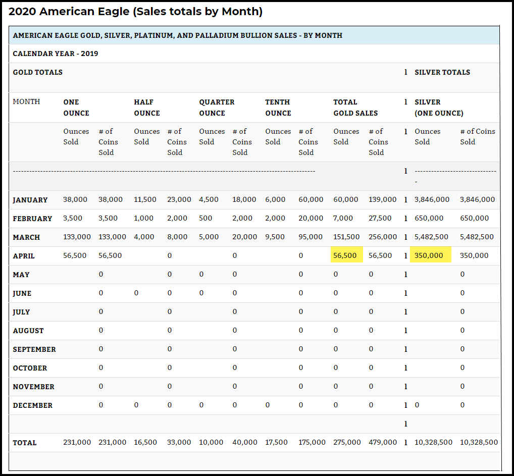Click the "QUARTER OUNCE" column header

(x=217, y=108)
